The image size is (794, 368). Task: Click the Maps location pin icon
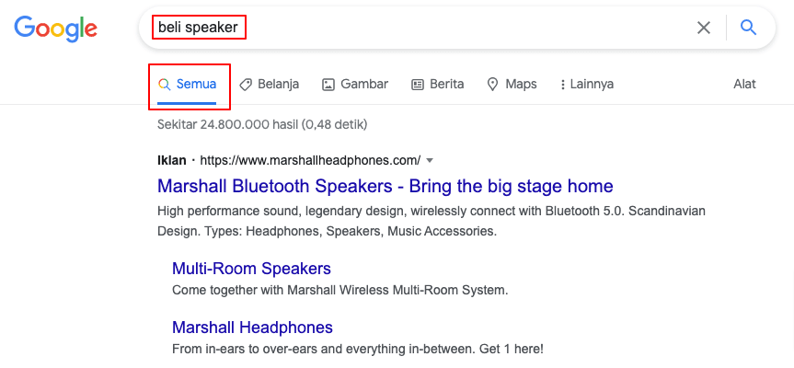tap(493, 84)
